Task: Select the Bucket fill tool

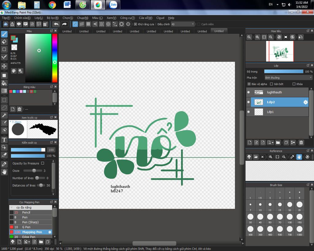Action: (4, 83)
